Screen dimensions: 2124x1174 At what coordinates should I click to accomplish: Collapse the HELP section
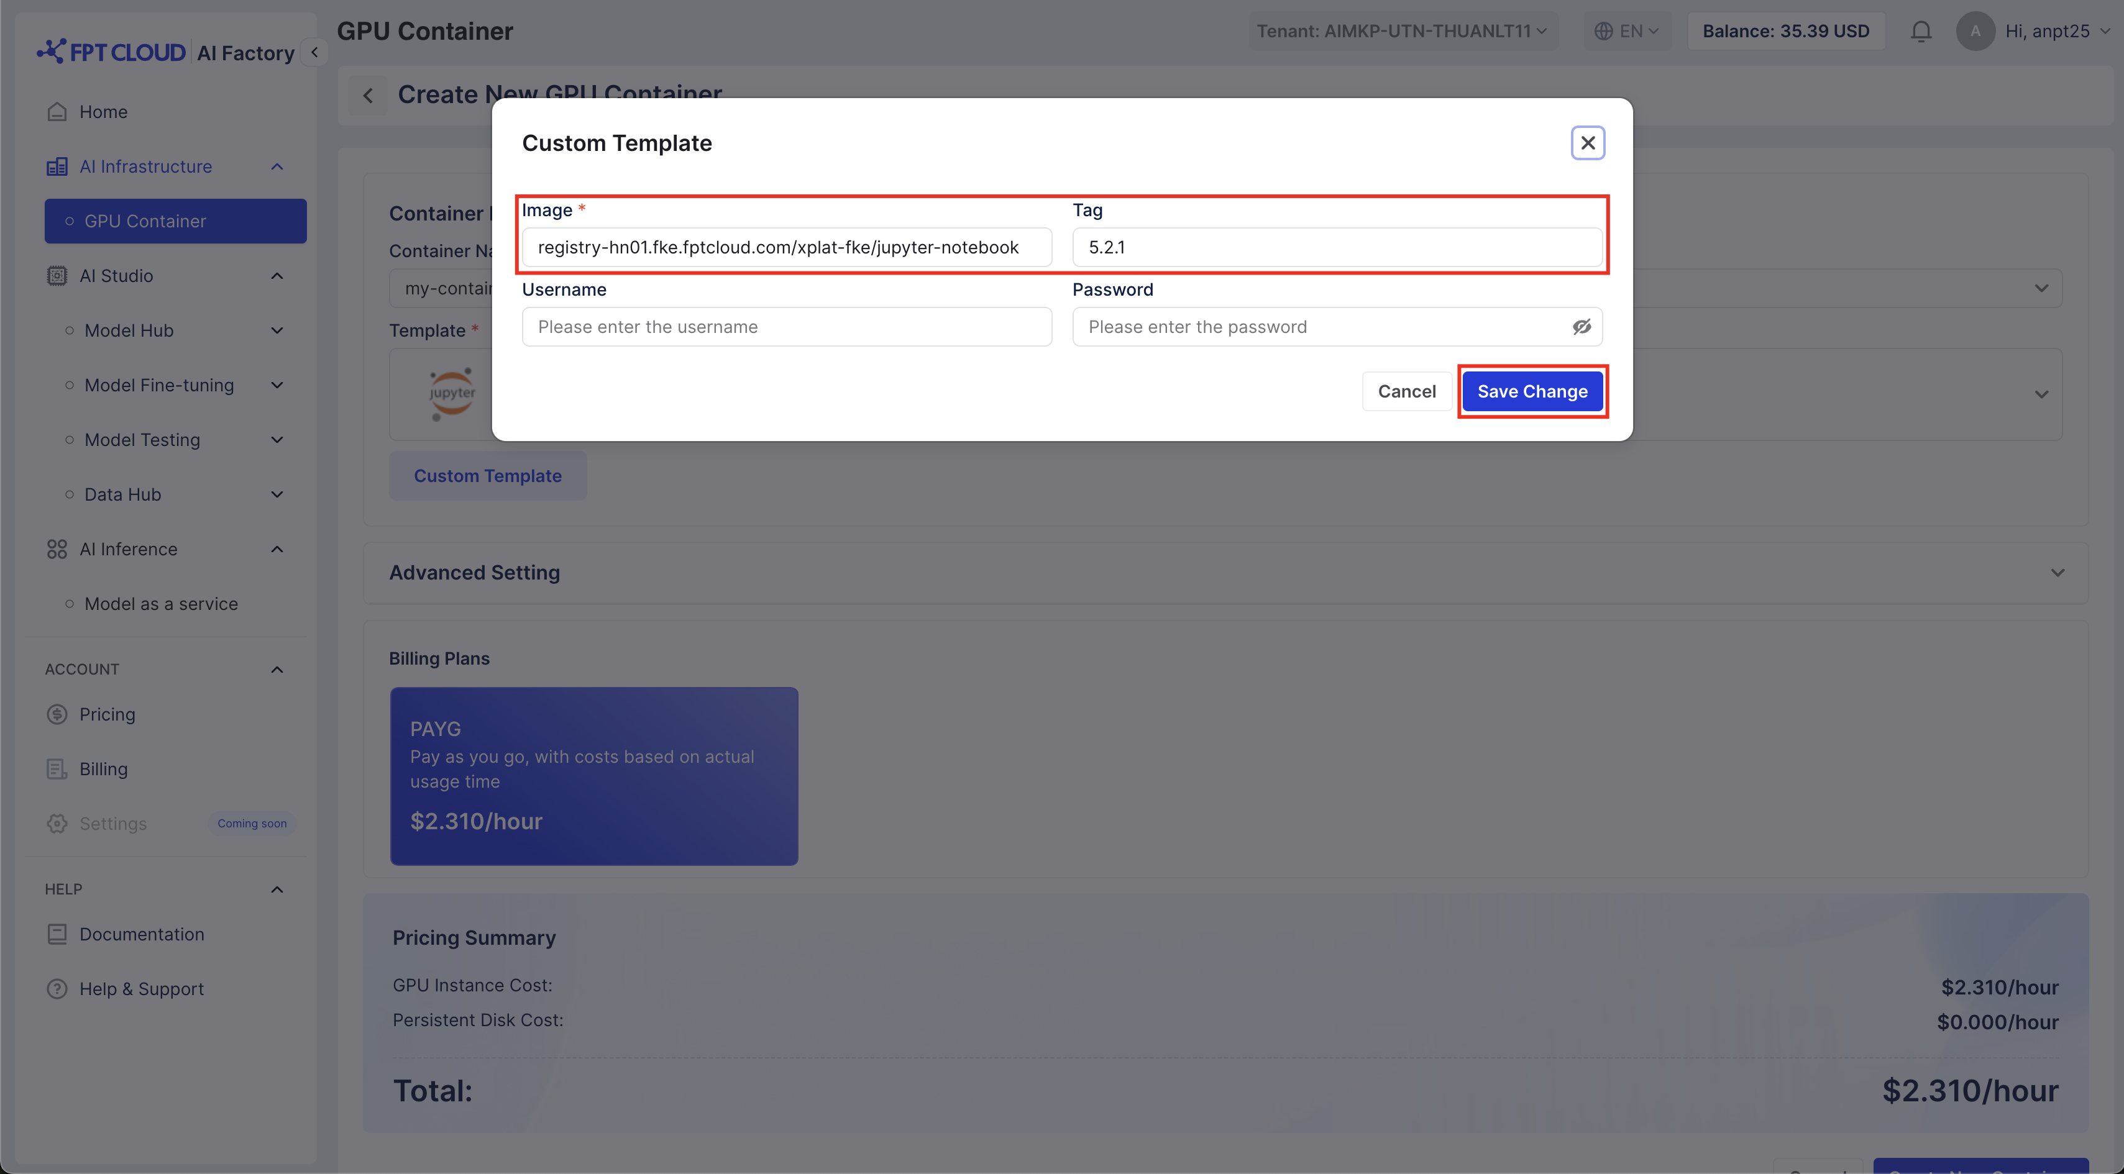point(277,890)
